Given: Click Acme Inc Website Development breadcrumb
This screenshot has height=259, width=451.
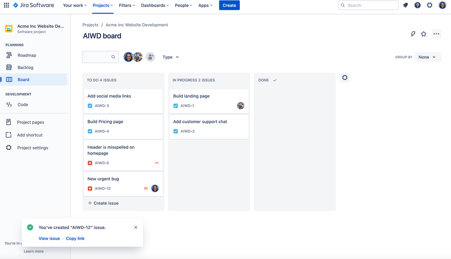Looking at the screenshot, I should tap(137, 25).
